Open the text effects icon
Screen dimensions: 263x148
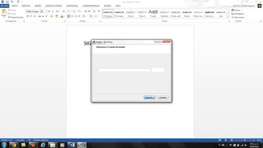coord(51,16)
